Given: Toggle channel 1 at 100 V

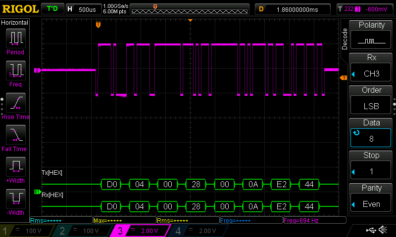Looking at the screenshot, I should pyautogui.click(x=28, y=231).
